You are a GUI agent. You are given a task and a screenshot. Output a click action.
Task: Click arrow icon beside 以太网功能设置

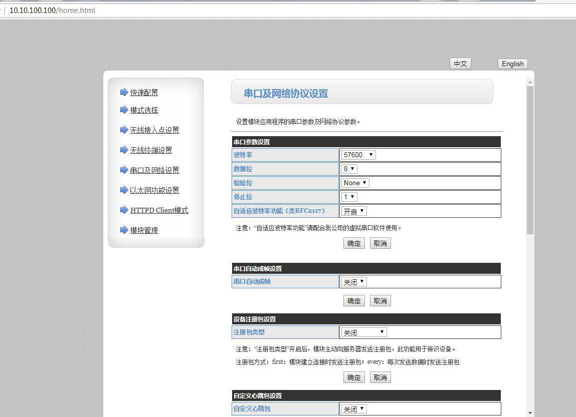(x=124, y=190)
